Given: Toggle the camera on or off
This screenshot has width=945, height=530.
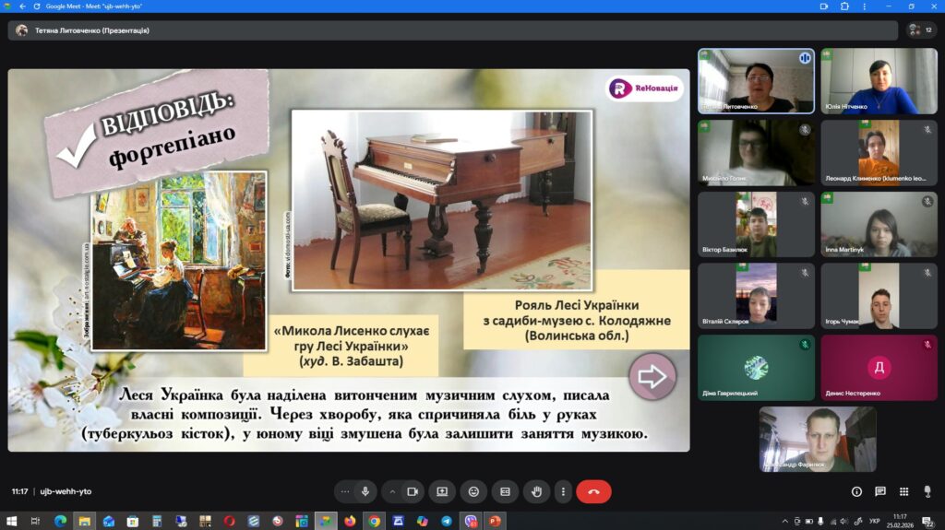Looking at the screenshot, I should (412, 492).
